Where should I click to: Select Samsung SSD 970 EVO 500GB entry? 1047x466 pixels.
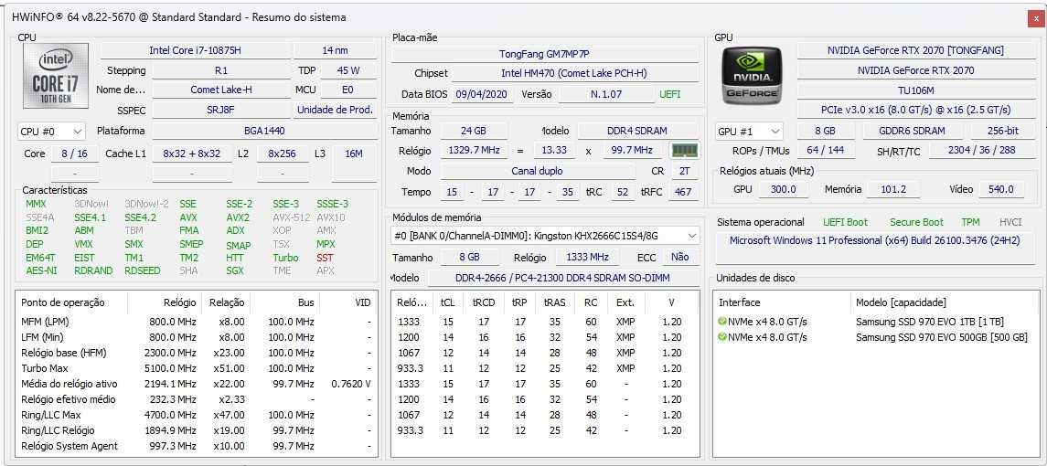click(x=876, y=338)
